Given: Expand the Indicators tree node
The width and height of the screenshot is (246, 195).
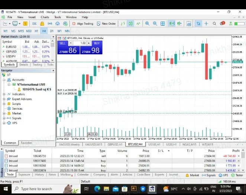Looking at the screenshot, I should coord(4,94).
